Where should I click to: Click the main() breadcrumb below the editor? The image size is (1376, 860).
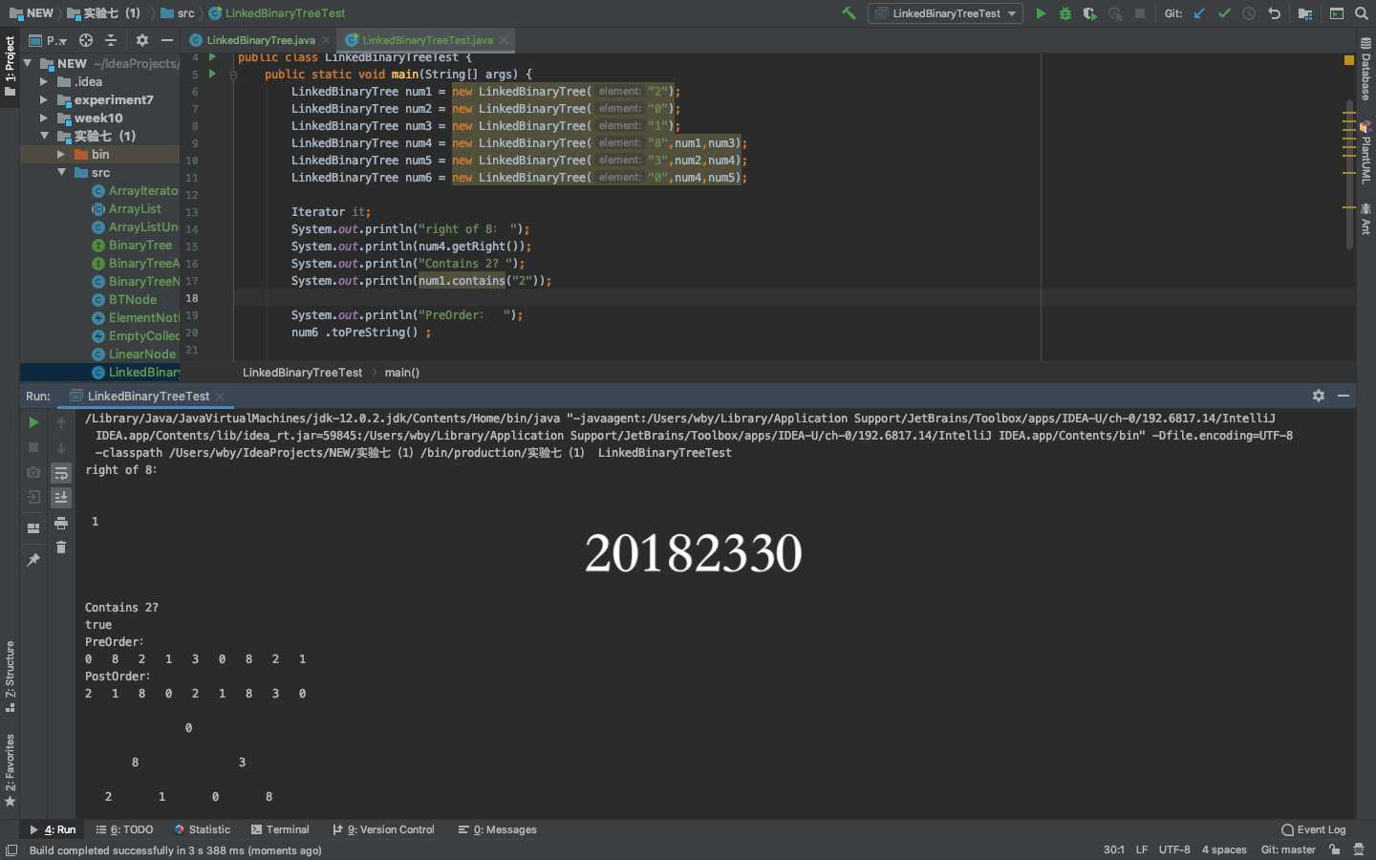tap(401, 373)
